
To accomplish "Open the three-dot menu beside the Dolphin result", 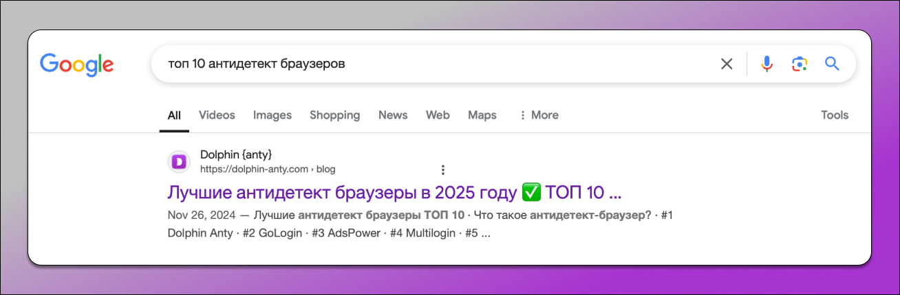I will [x=443, y=169].
